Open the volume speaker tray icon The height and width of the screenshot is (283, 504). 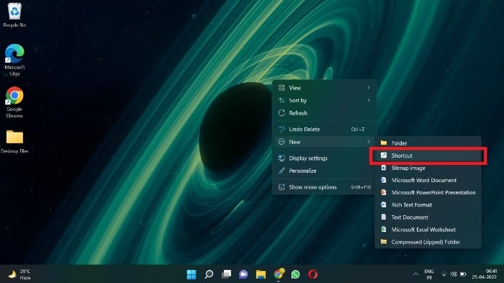tap(453, 274)
